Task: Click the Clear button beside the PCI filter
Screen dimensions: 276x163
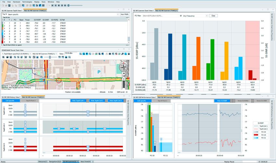Action: (x=213, y=16)
